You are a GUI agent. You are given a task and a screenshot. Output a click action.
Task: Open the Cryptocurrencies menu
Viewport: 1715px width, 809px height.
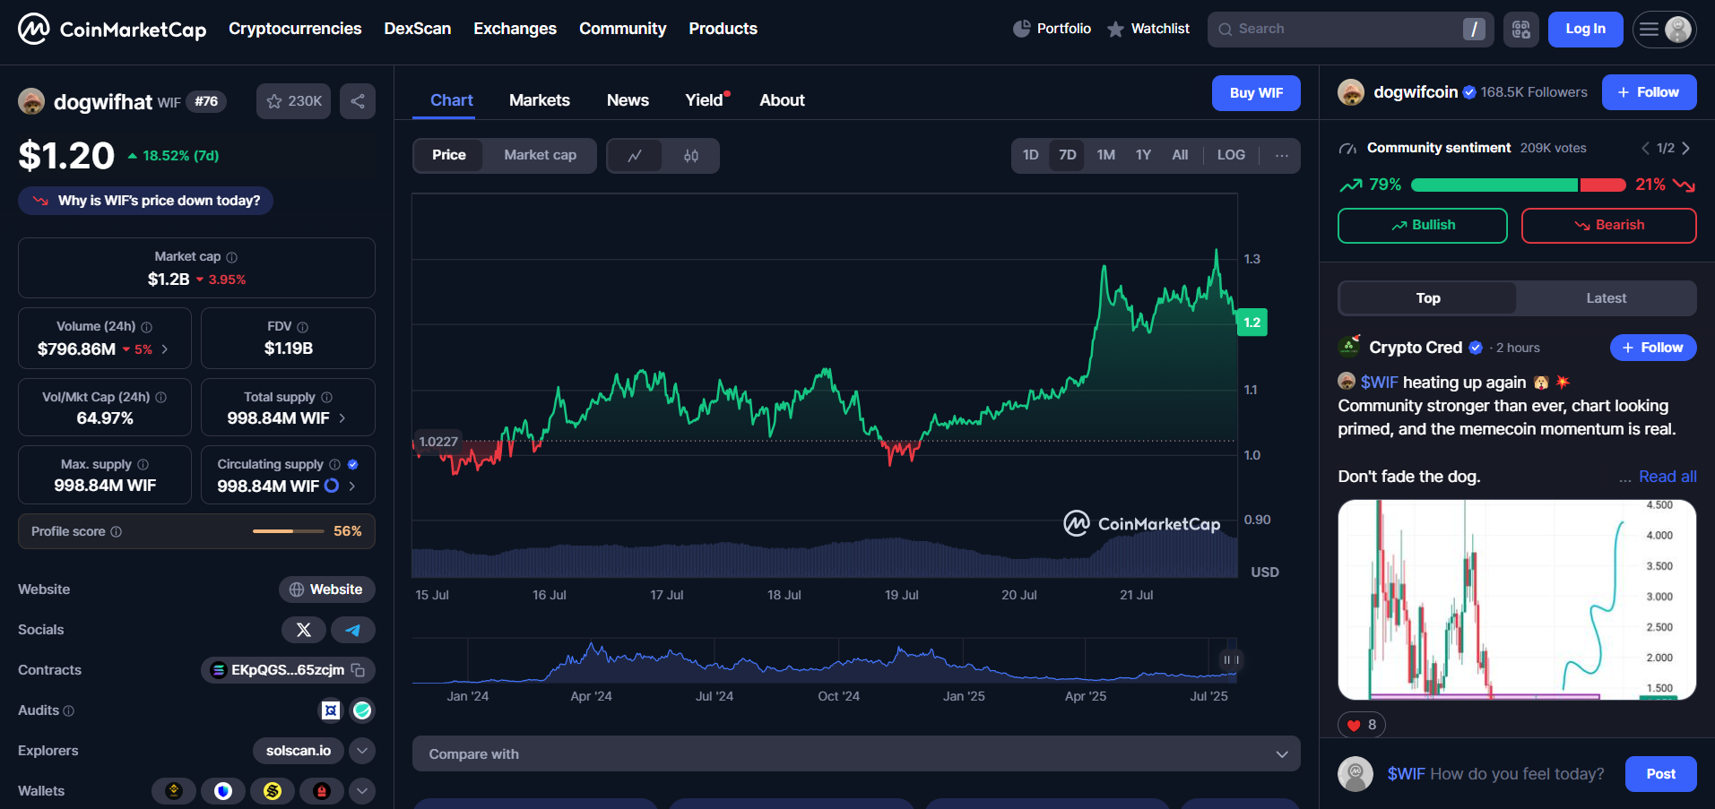(295, 29)
